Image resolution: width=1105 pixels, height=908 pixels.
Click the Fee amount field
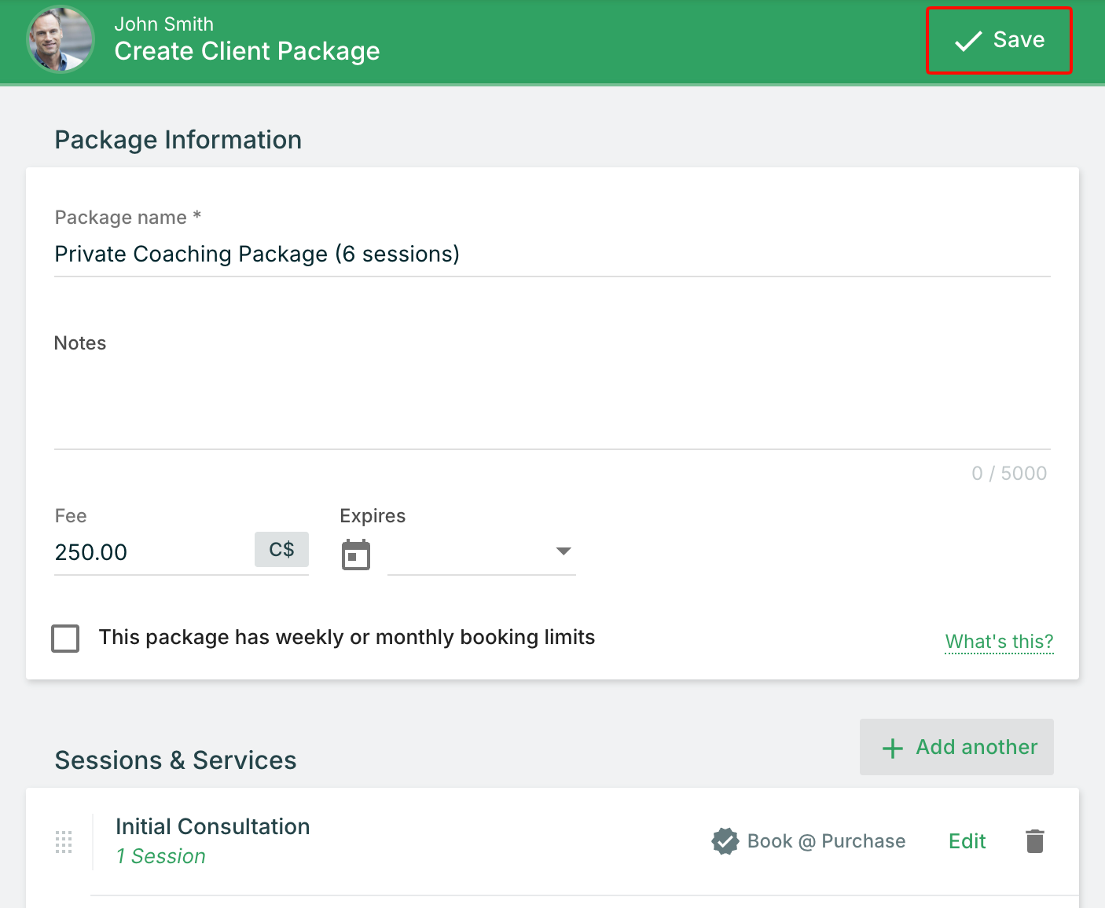tap(149, 552)
